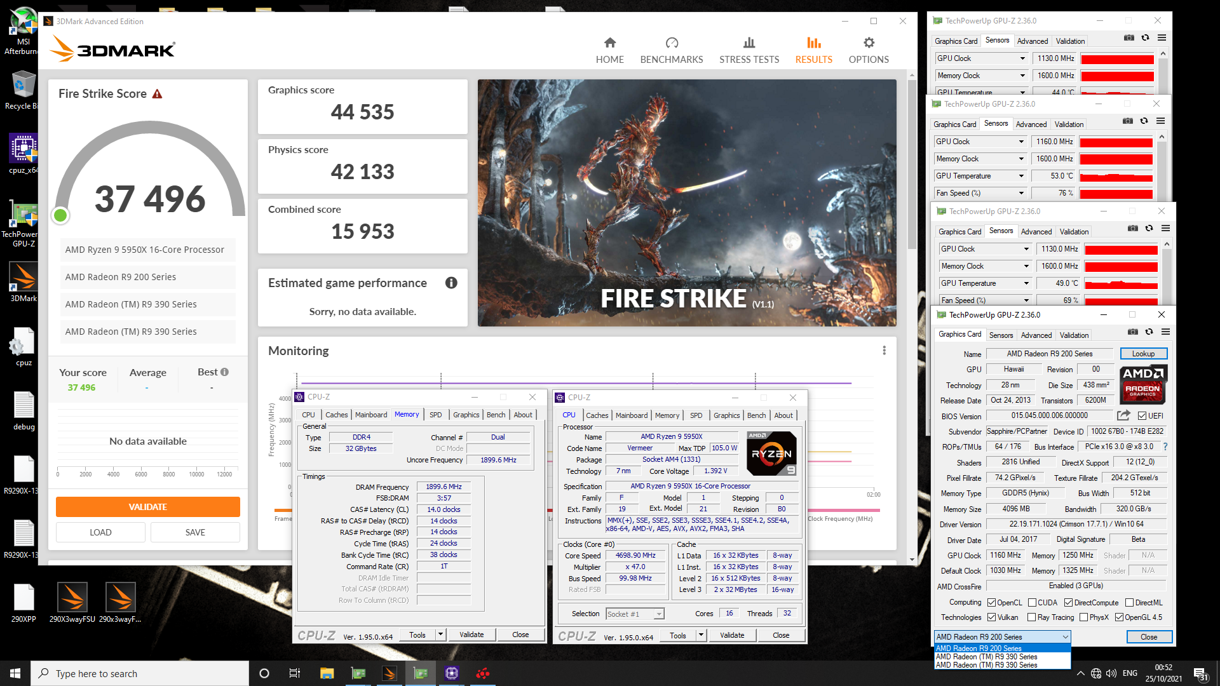Click the Windows Start button
This screenshot has height=686, width=1220.
point(15,673)
